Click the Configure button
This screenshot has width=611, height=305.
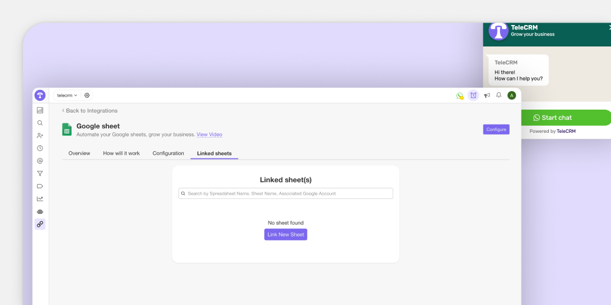click(x=496, y=129)
